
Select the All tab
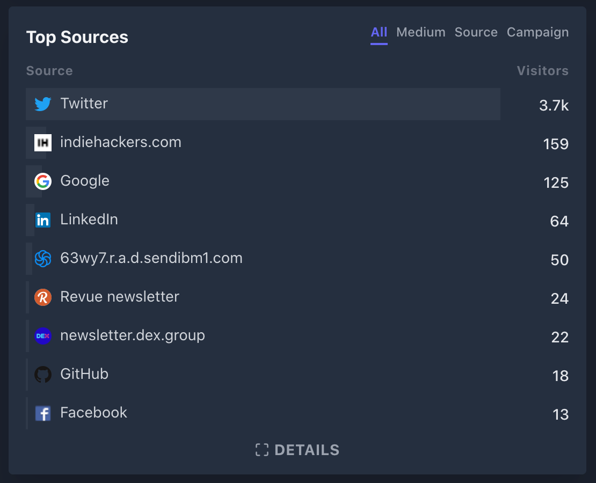(379, 32)
